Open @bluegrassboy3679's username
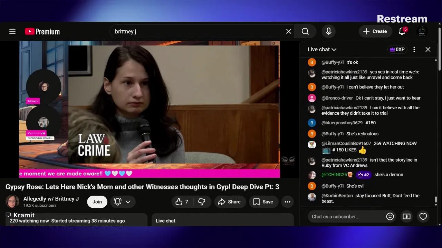Image resolution: width=442 pixels, height=248 pixels. pyautogui.click(x=342, y=123)
